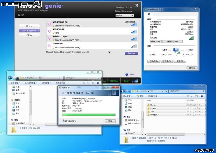This screenshot has width=216, height=153.
Task: Click the Diagnose button in the wireless status dialog
Action: [x=180, y=61]
